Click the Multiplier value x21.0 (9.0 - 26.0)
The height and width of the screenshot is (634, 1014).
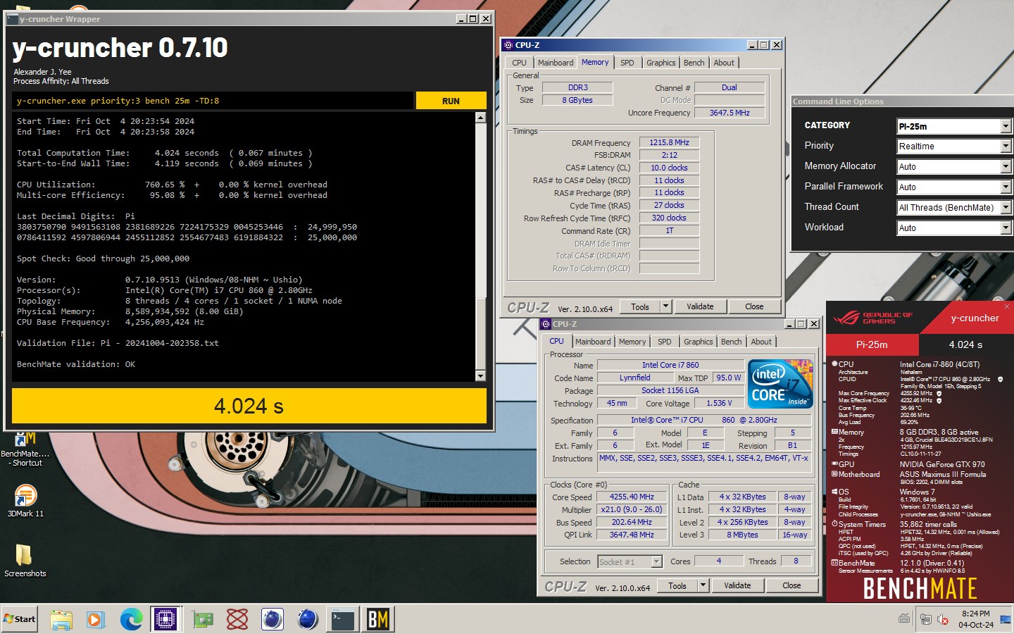coord(632,509)
